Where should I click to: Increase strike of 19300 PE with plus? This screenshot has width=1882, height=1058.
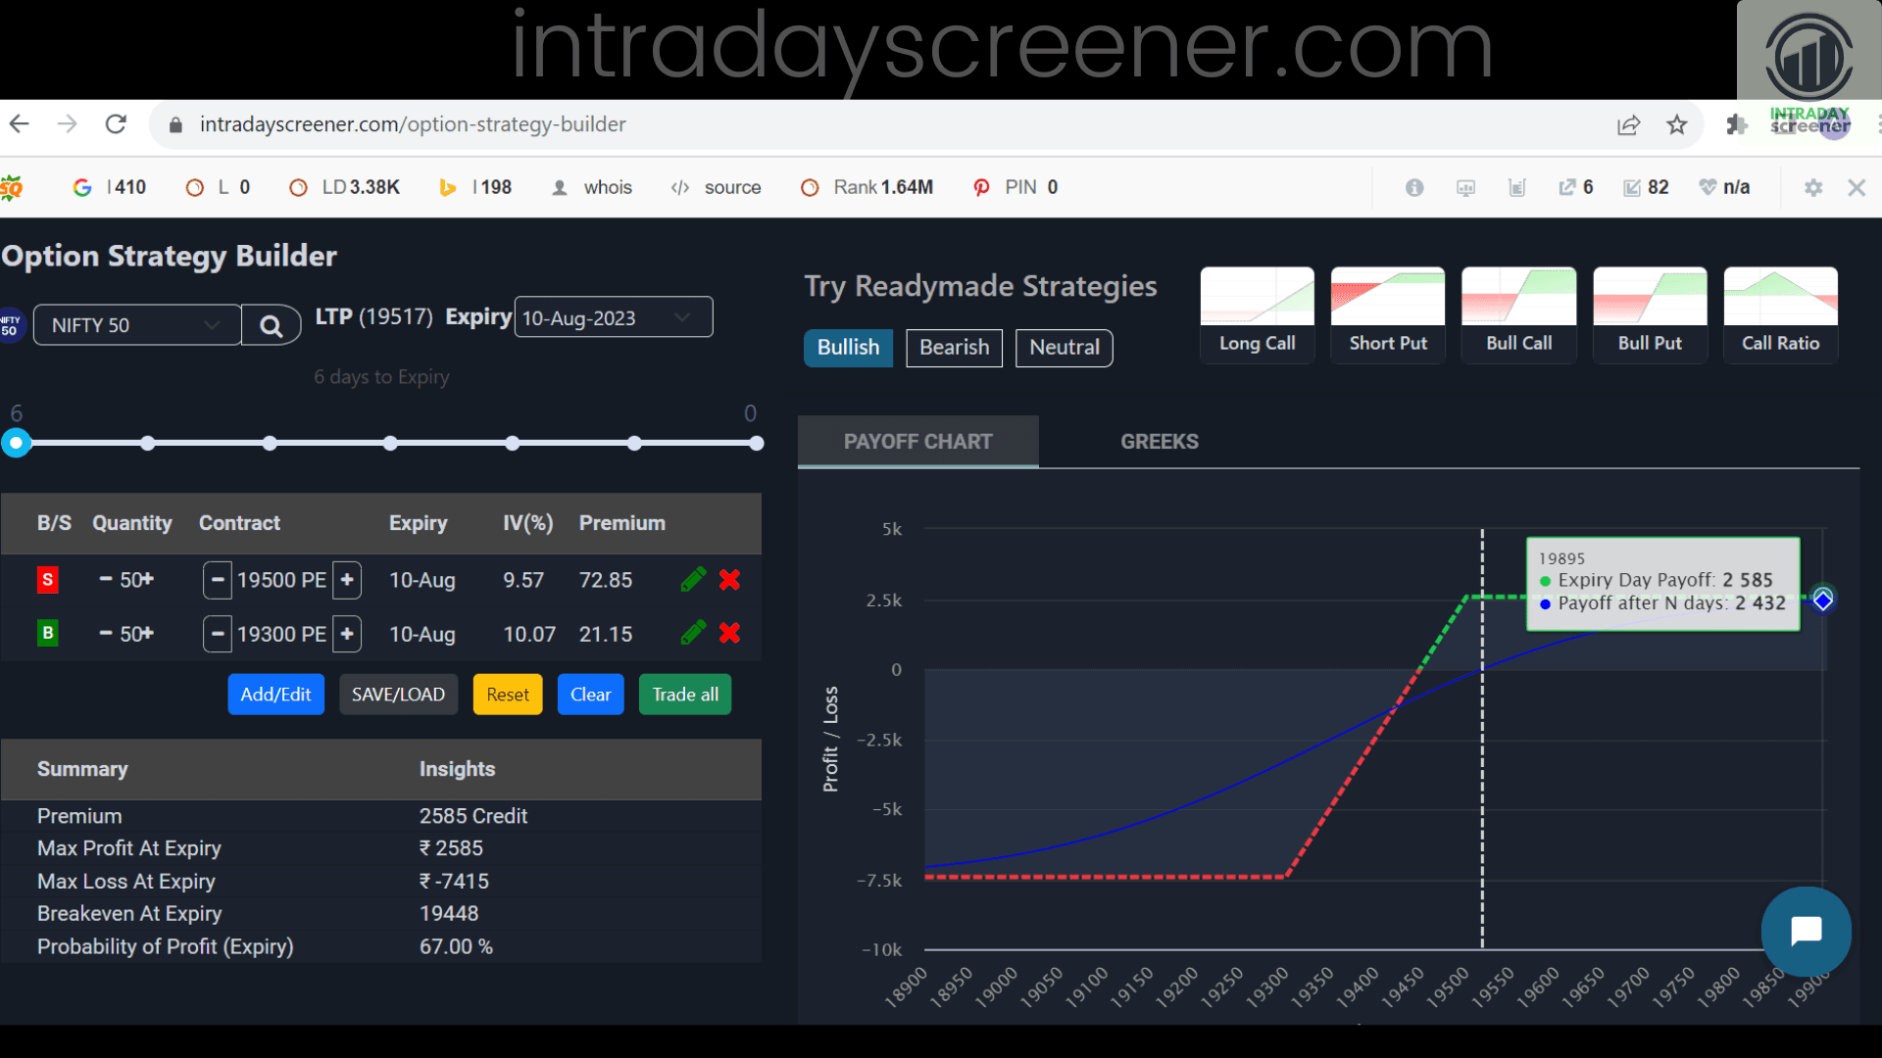(347, 634)
